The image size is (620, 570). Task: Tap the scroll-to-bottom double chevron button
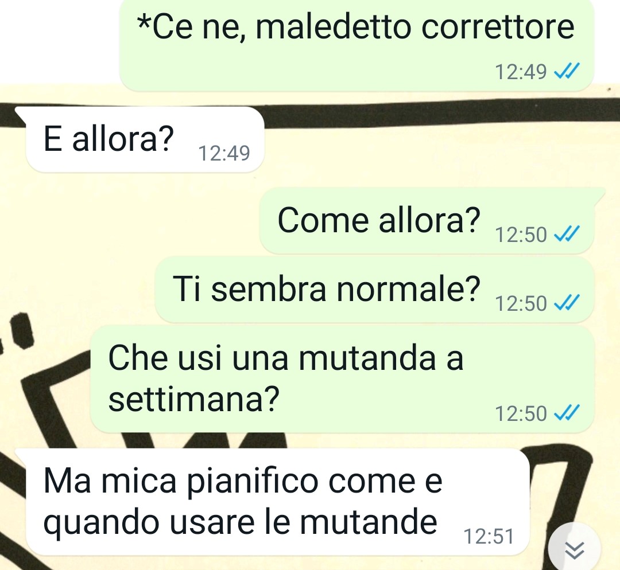pyautogui.click(x=574, y=550)
